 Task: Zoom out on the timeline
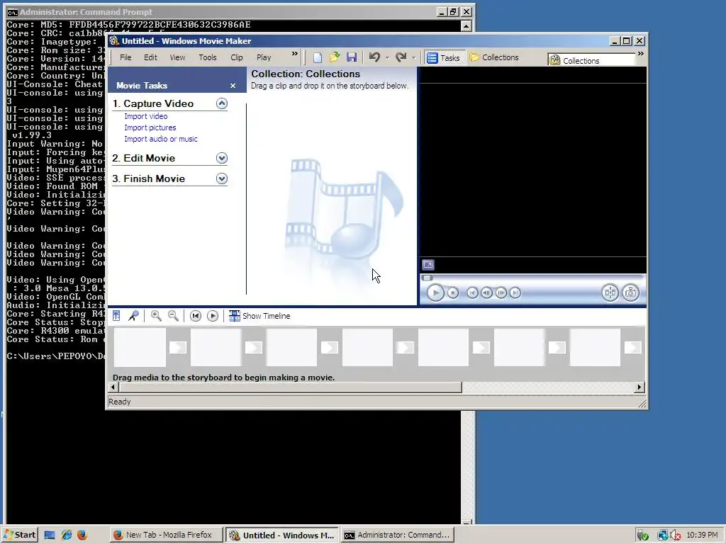point(173,316)
